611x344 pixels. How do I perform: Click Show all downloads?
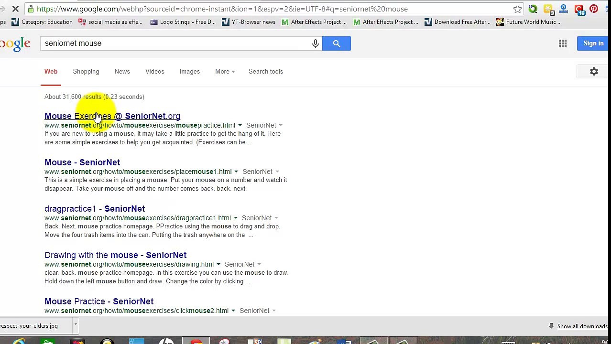[x=582, y=326]
